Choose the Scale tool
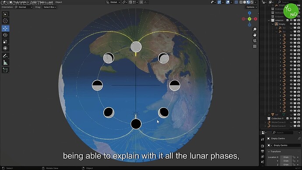Viewport: 302px width, 170px height. click(x=5, y=42)
